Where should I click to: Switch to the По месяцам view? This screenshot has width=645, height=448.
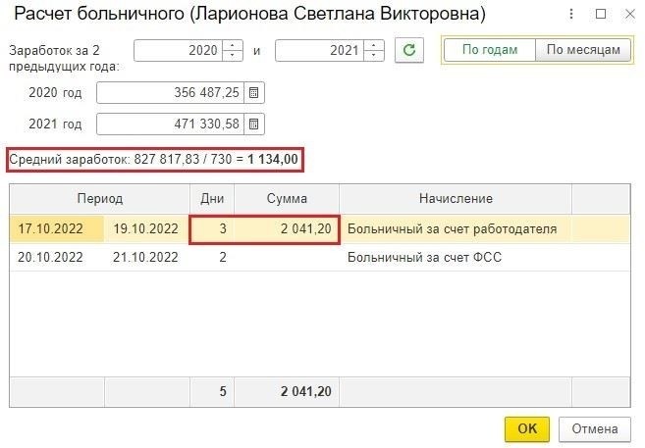click(583, 50)
